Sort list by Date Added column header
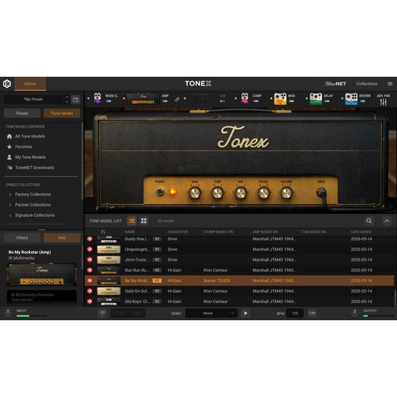This screenshot has height=397, width=397. point(361,232)
